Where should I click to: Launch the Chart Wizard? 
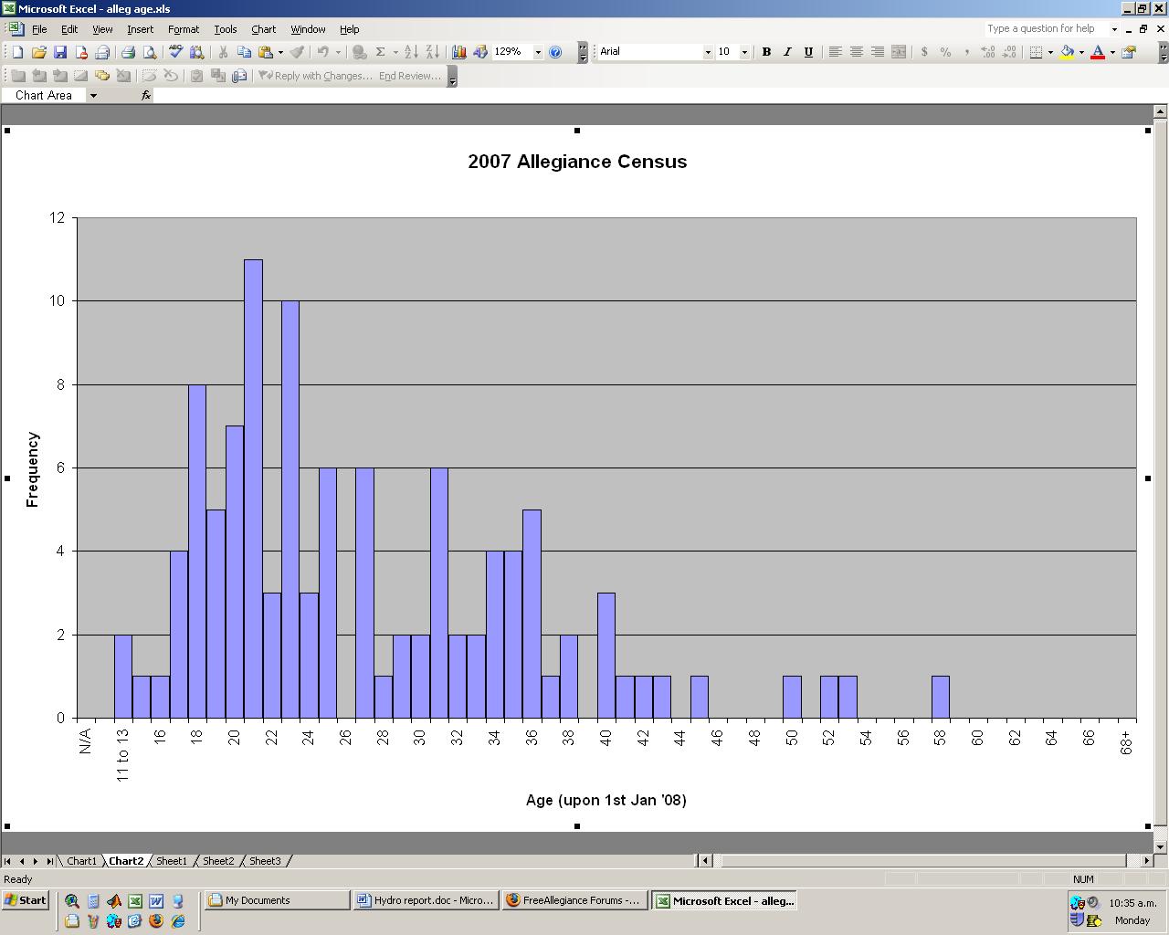[x=458, y=52]
